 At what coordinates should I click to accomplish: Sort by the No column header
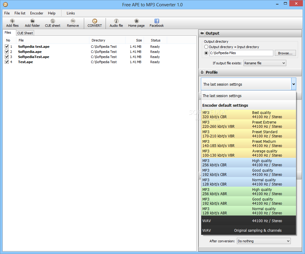[x=10, y=40]
